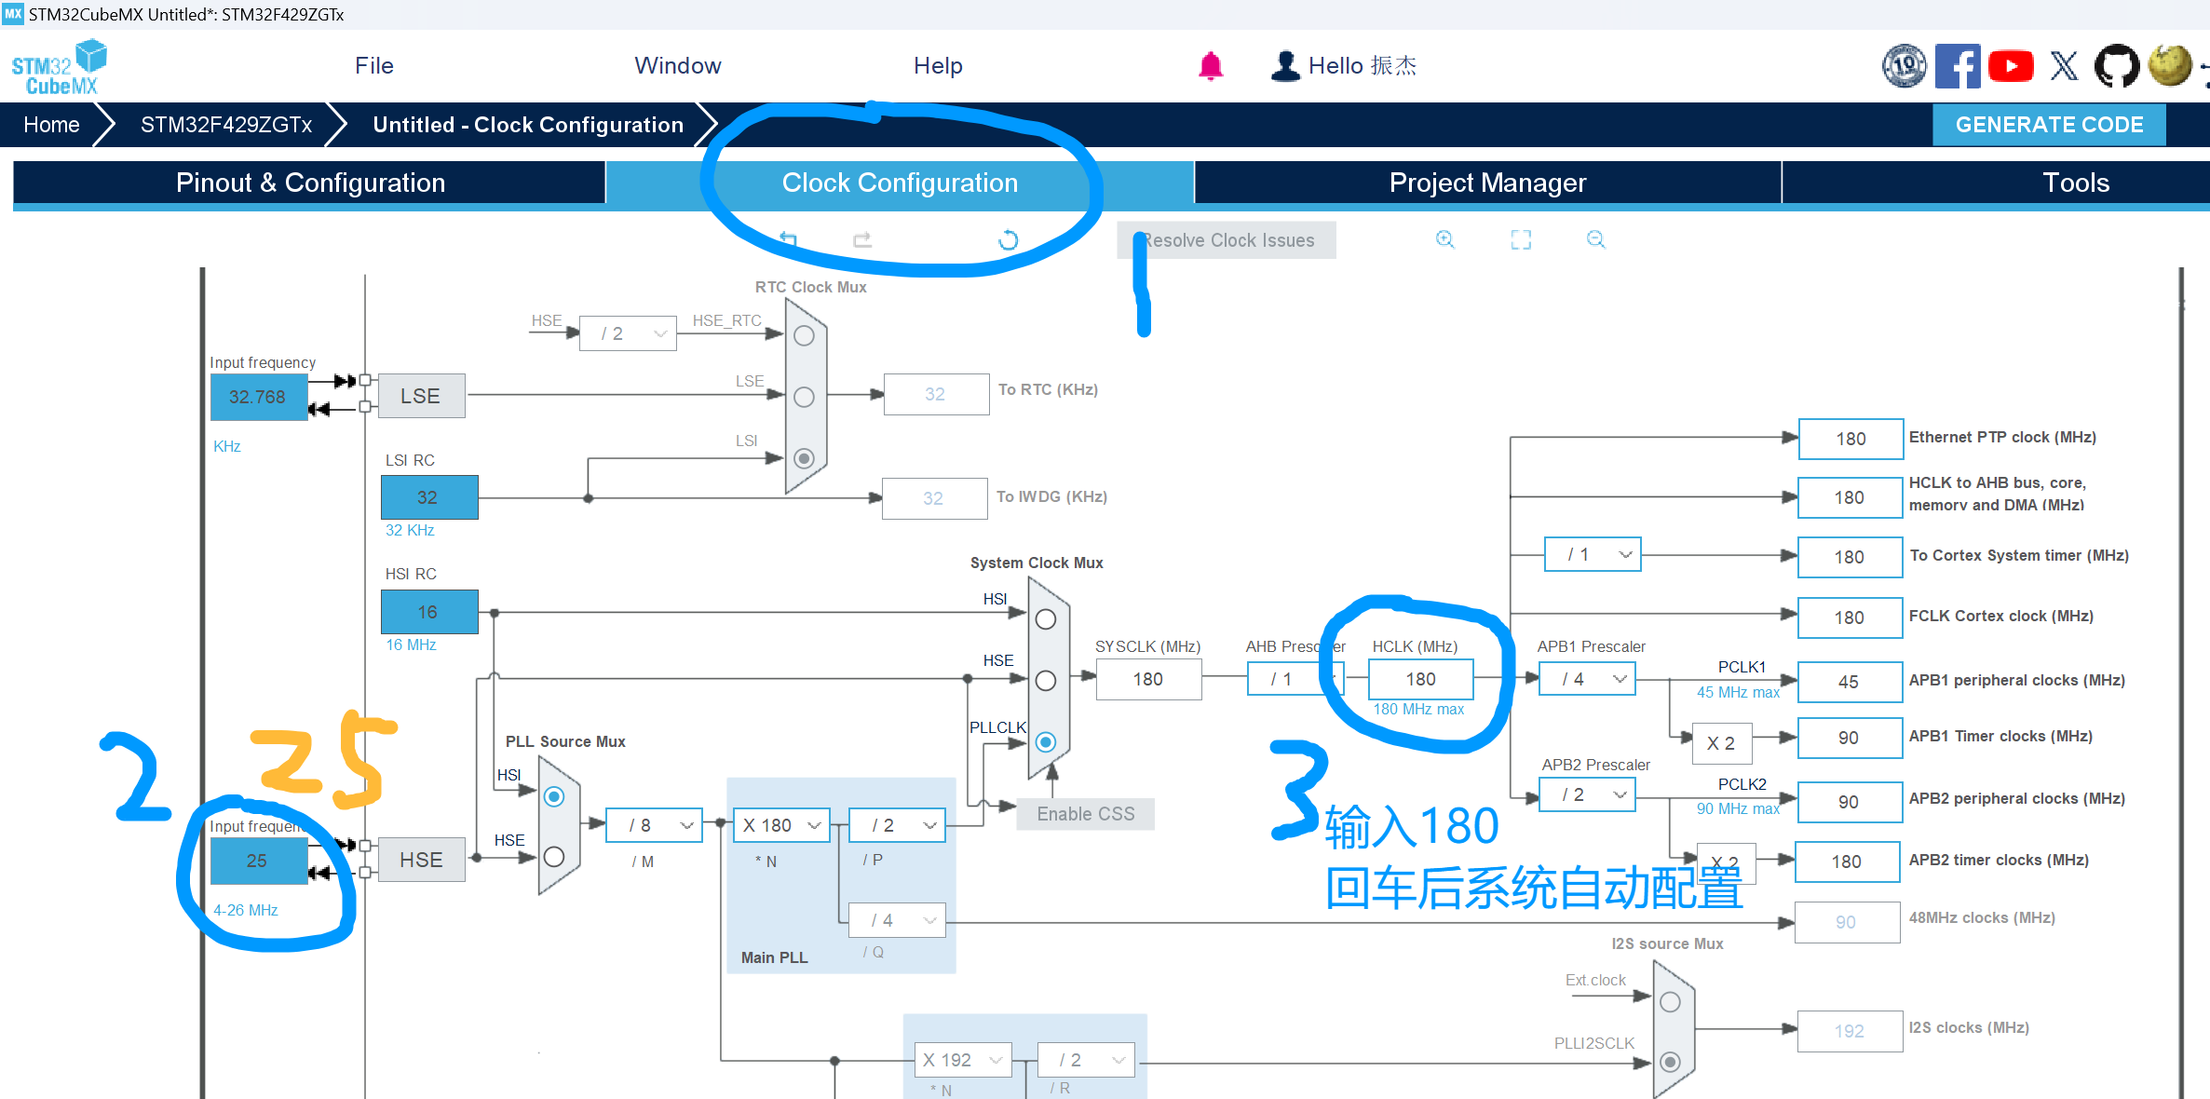Click the Hello user name label
Viewport: 2210px width, 1099px height.
pos(1363,66)
